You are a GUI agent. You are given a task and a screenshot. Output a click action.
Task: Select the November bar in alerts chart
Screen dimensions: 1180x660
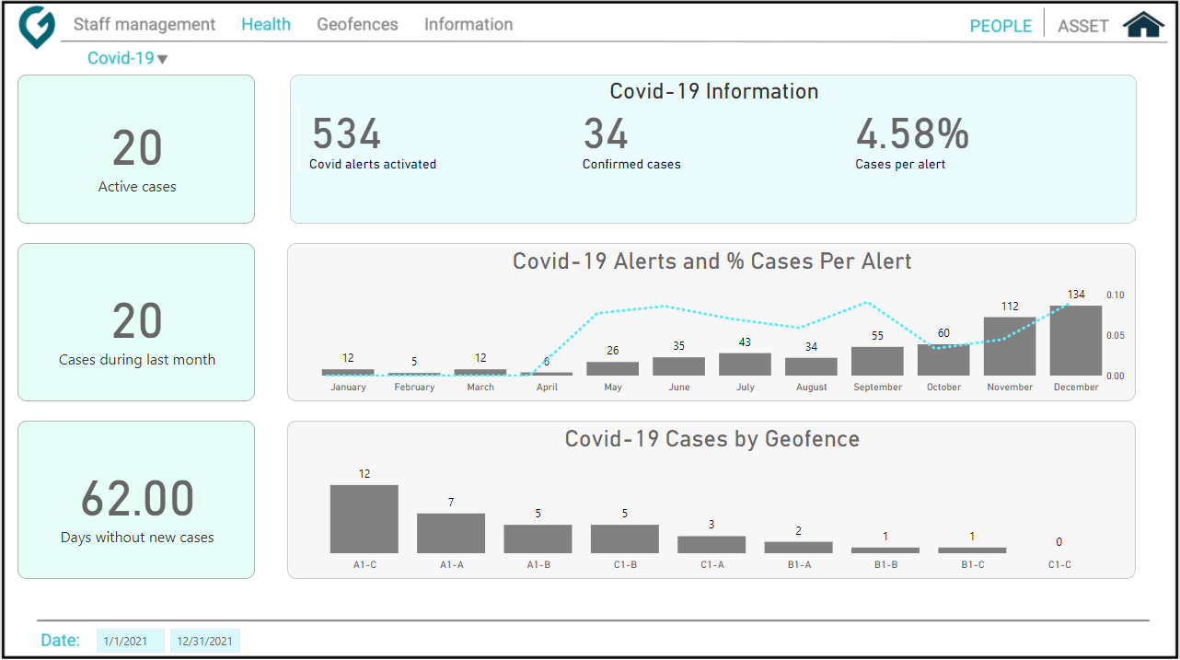pyautogui.click(x=1010, y=346)
